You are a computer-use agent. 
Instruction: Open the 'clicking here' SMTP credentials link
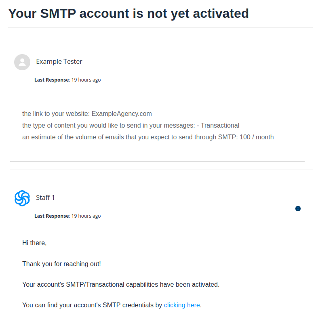[x=182, y=305]
